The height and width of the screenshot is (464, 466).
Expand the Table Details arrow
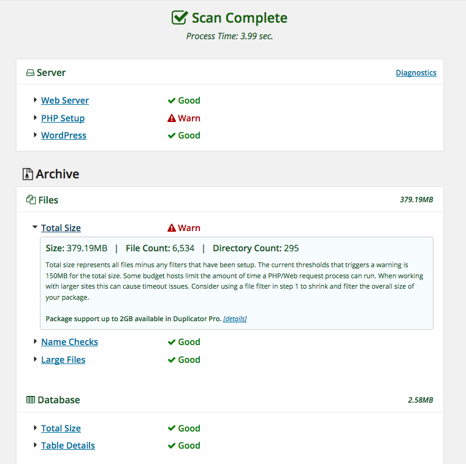pyautogui.click(x=36, y=446)
